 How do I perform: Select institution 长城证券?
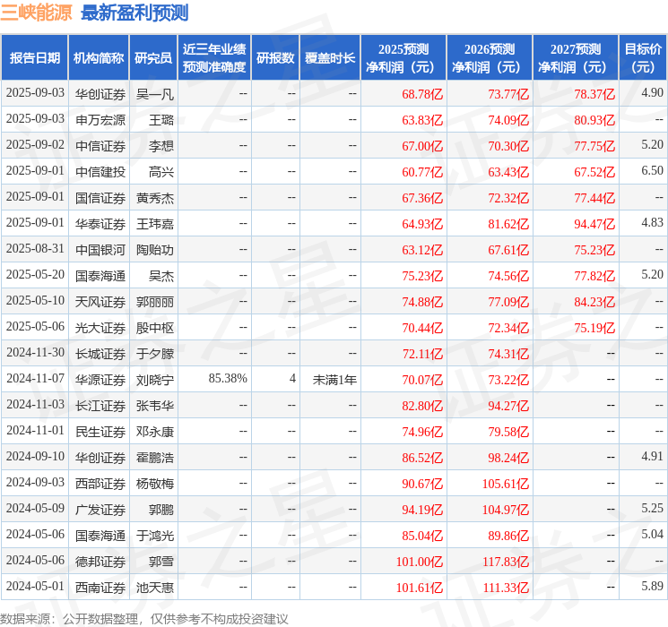100,354
